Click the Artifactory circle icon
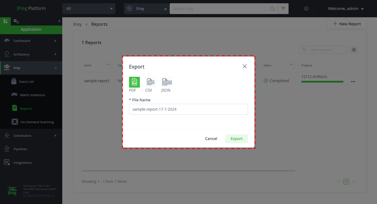 [x=7, y=54]
